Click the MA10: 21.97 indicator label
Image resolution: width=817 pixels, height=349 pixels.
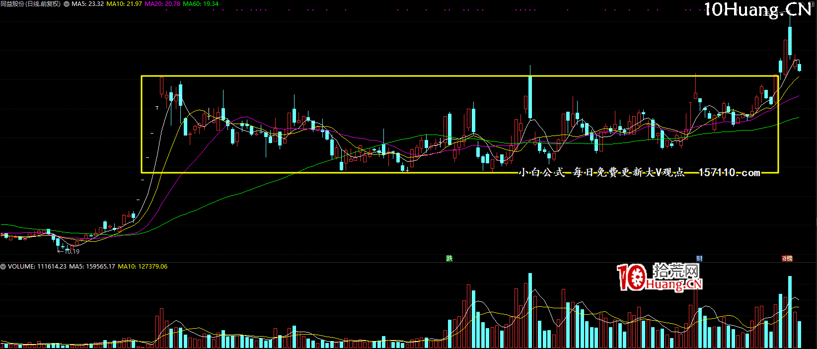(x=124, y=4)
